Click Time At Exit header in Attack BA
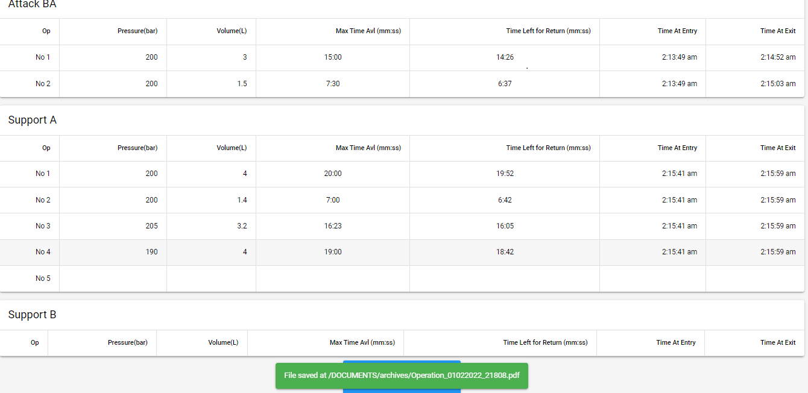Viewport: 808px width, 393px height. tap(777, 31)
